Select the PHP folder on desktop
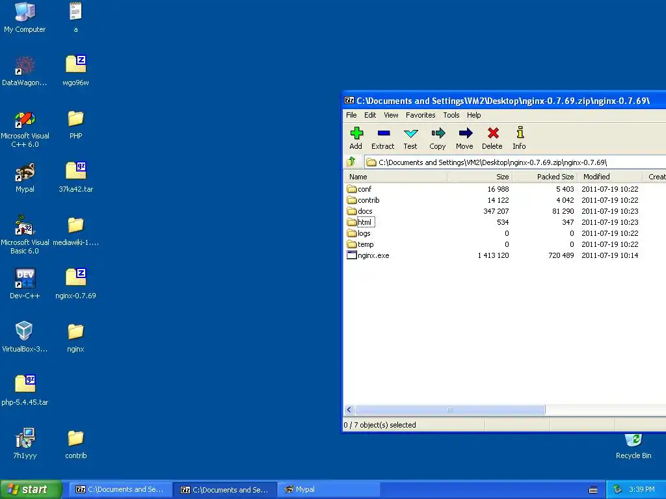666x499 pixels. coord(75,124)
